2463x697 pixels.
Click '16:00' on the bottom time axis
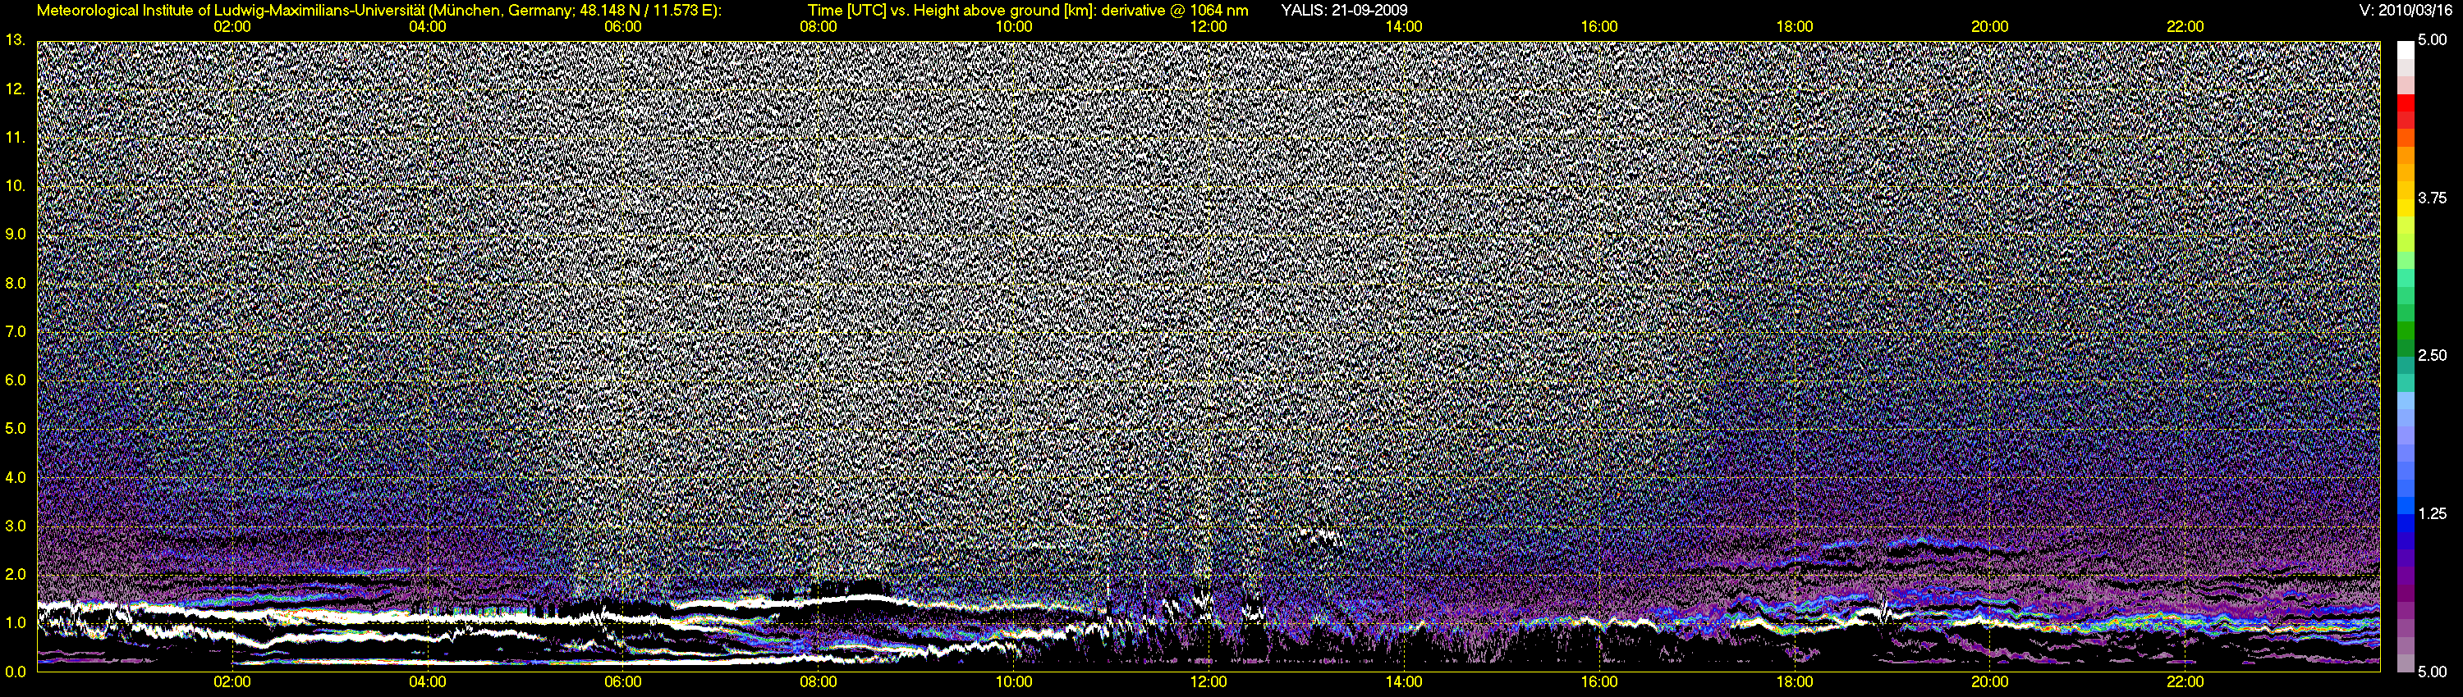[x=1599, y=681]
